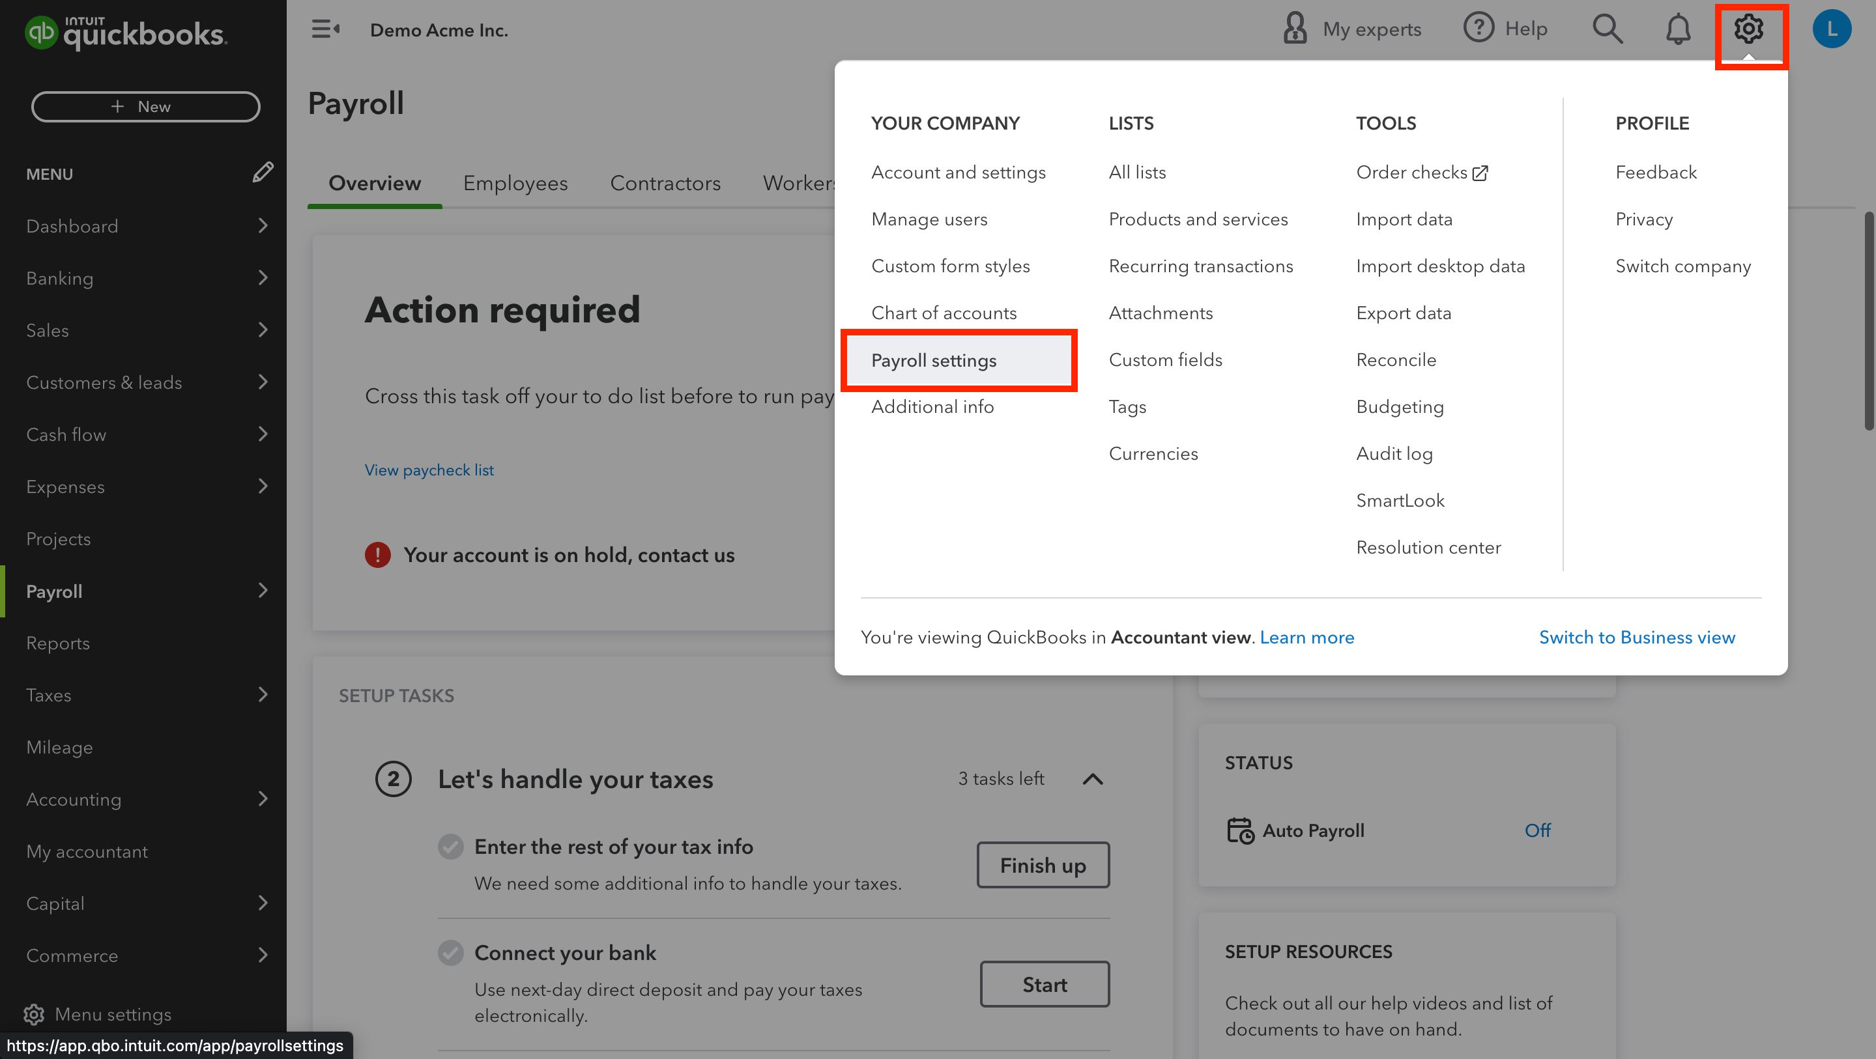Select Feedback in the Profile column
Viewport: 1876px width, 1059px height.
pos(1656,173)
